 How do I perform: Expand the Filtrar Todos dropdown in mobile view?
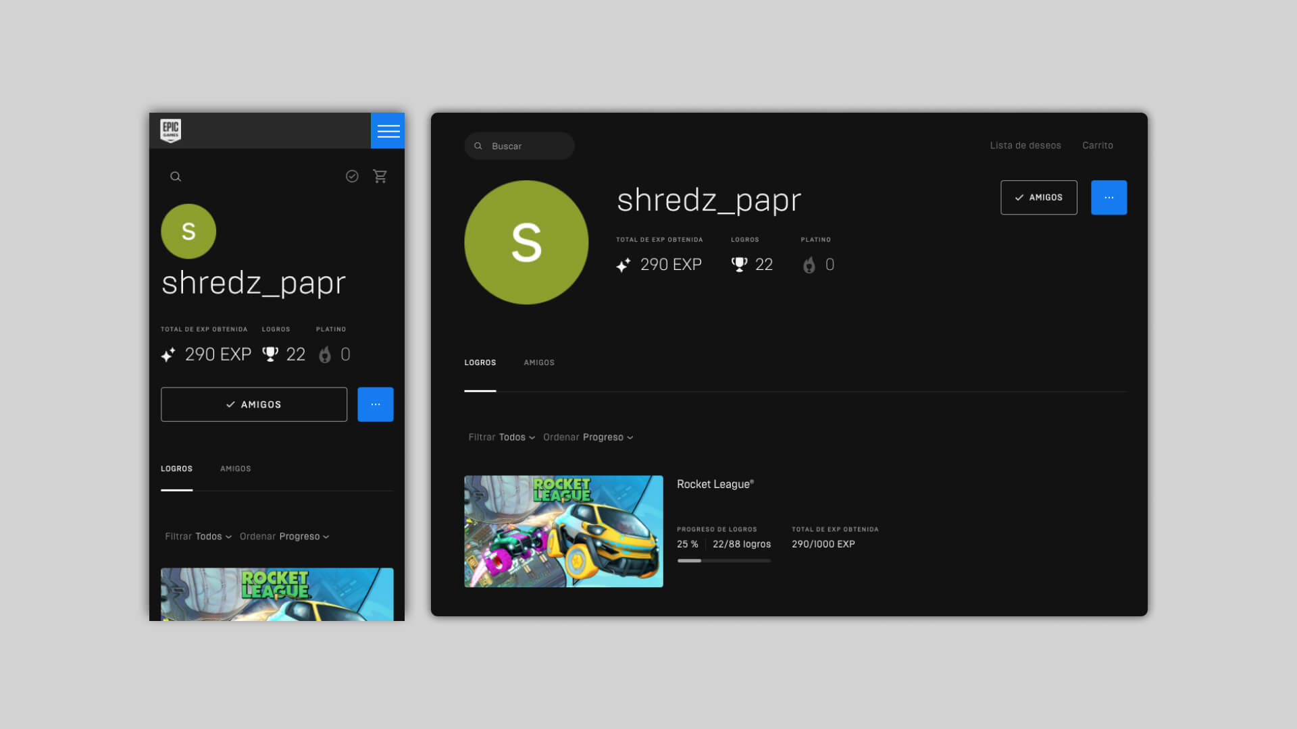[199, 537]
